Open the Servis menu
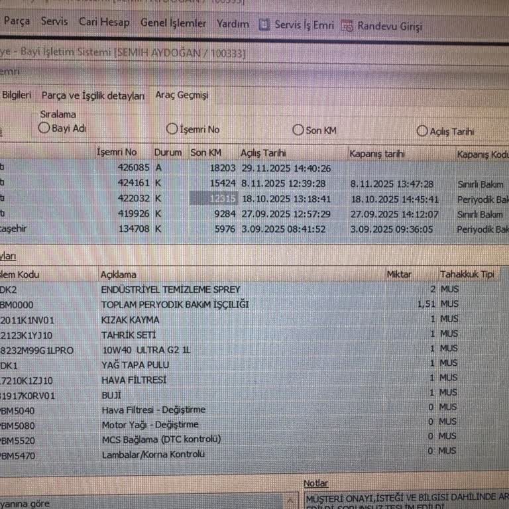 click(x=54, y=21)
